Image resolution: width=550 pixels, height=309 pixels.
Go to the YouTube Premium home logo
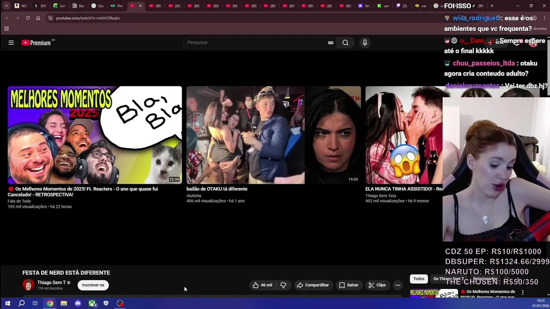coord(37,42)
